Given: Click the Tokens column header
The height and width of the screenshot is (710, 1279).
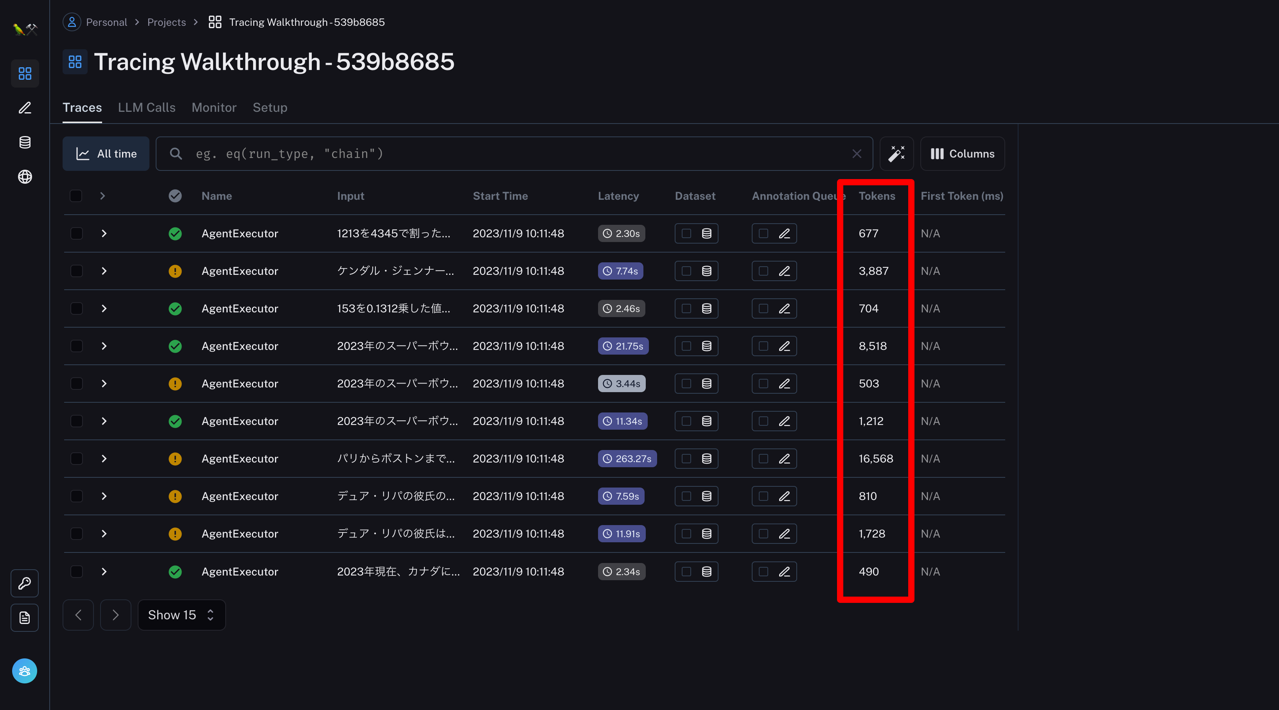Looking at the screenshot, I should pos(877,196).
